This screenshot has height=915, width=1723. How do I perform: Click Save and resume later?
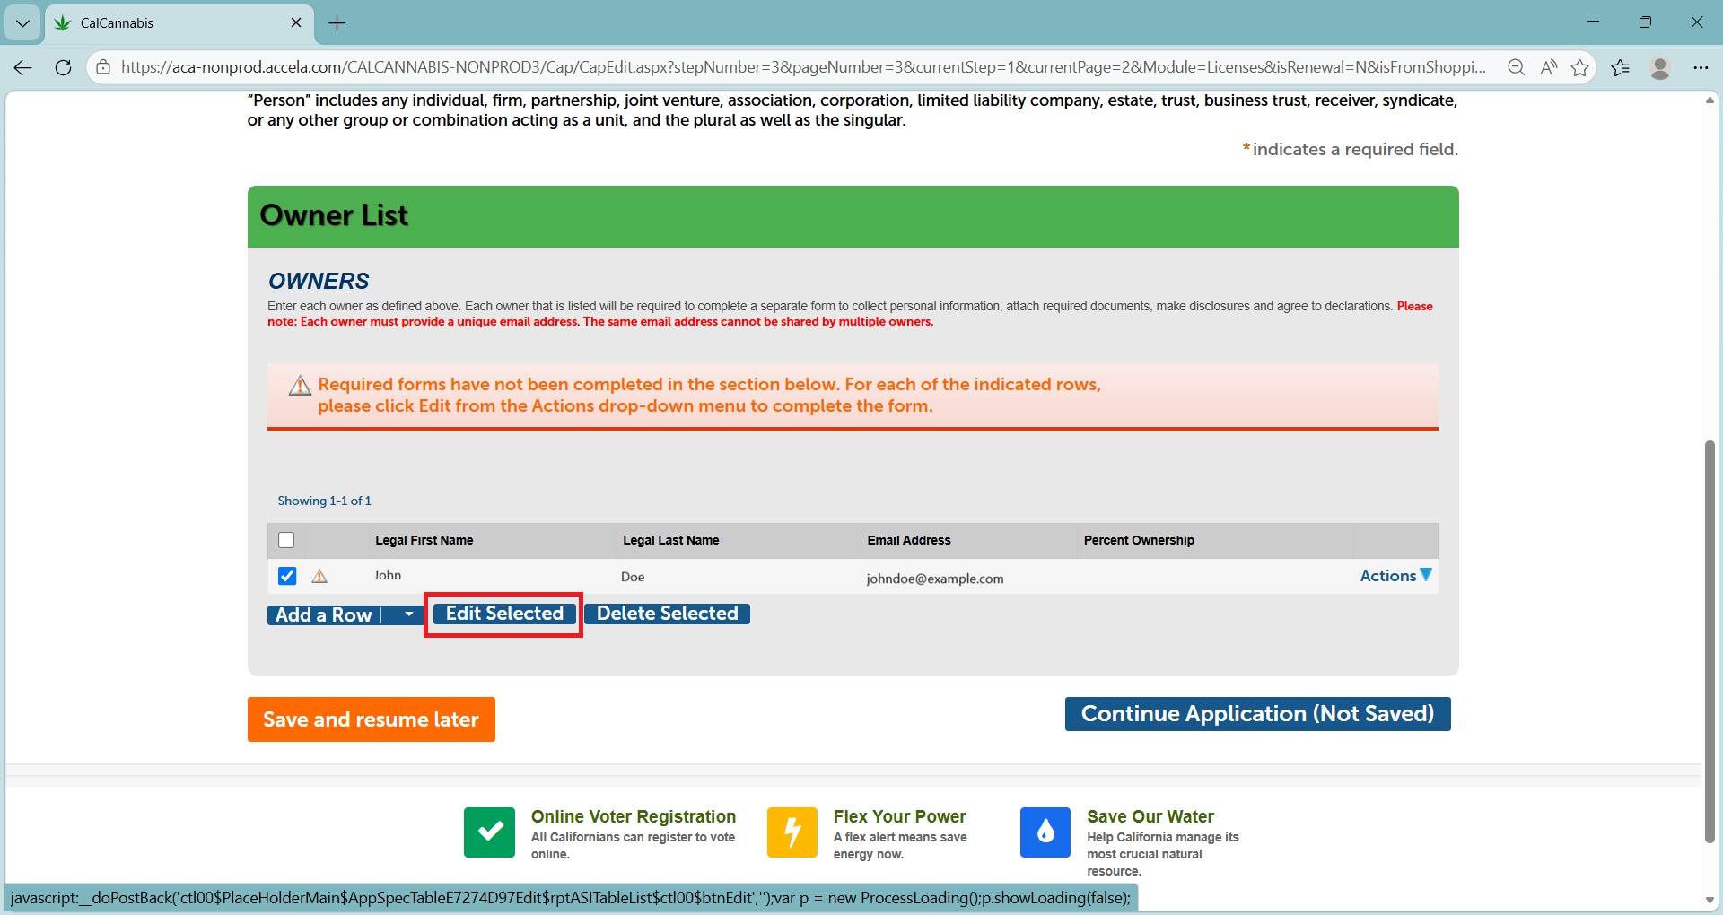click(372, 719)
